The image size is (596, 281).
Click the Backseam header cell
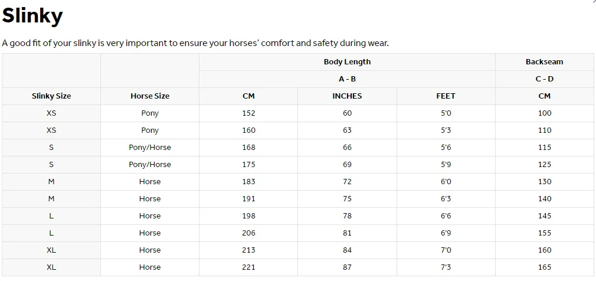[544, 62]
